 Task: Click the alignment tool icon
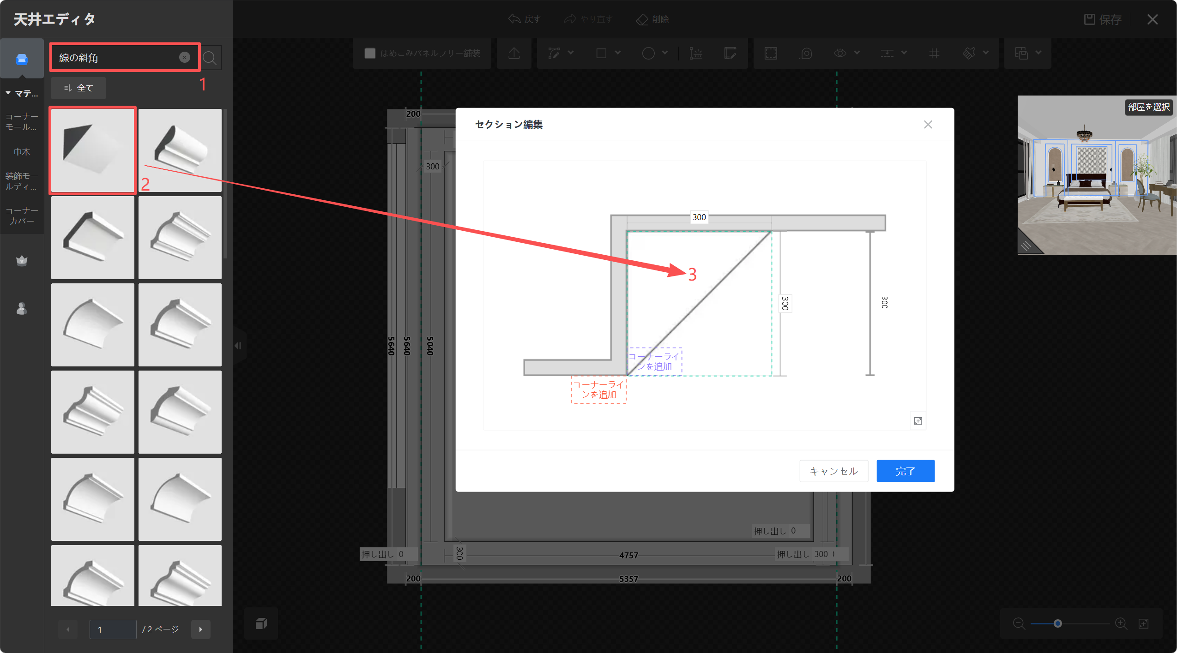887,54
